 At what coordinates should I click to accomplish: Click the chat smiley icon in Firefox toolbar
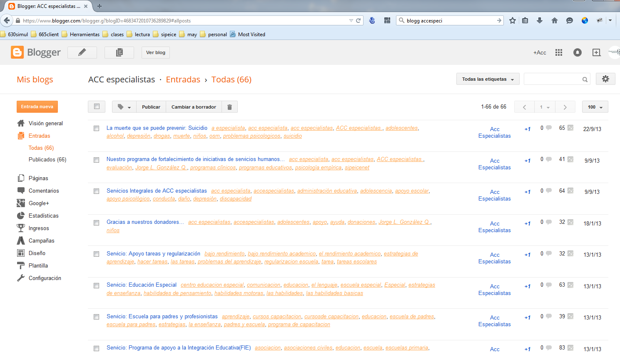570,20
